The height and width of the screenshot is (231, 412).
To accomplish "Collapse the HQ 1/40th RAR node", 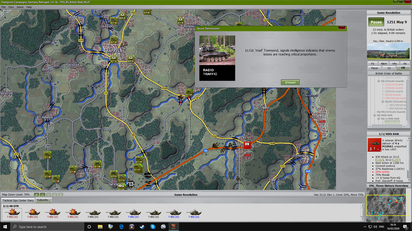I will point(379,119).
